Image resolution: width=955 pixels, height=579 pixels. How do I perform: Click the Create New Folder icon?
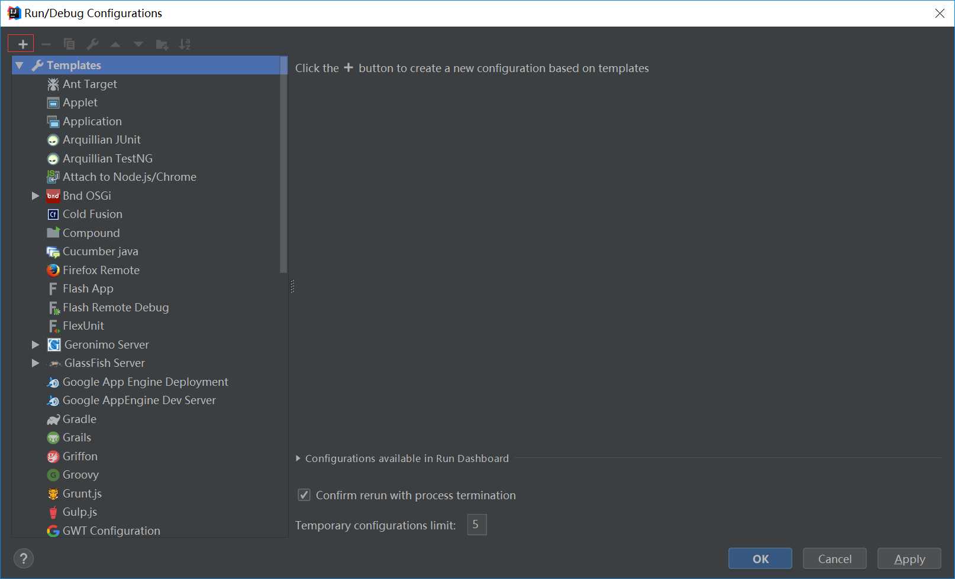coord(162,44)
